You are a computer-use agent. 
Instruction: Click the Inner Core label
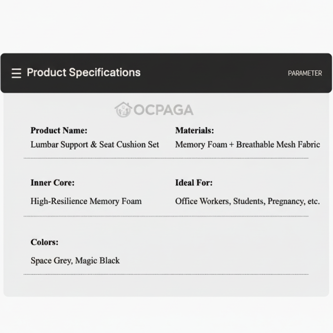pos(53,183)
